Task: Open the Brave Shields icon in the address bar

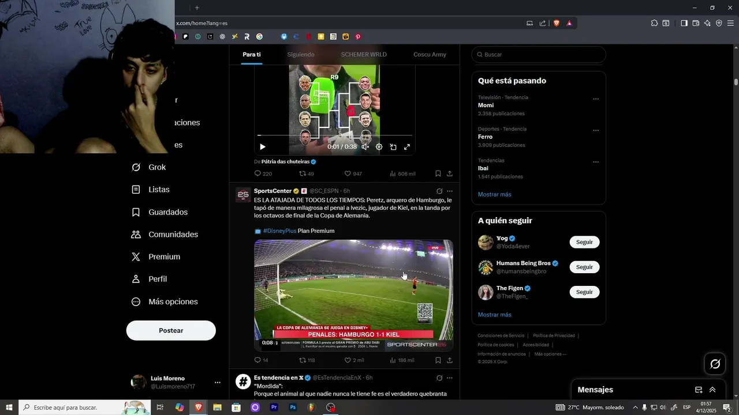Action: 557,23
